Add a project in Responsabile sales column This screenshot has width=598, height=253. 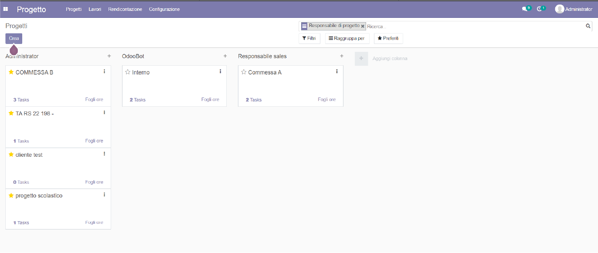pos(342,56)
